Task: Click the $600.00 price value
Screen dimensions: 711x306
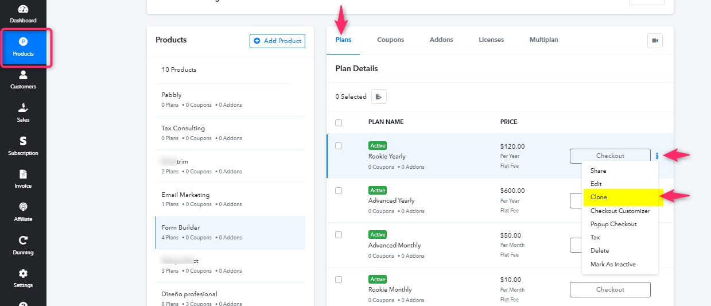Action: 512,191
